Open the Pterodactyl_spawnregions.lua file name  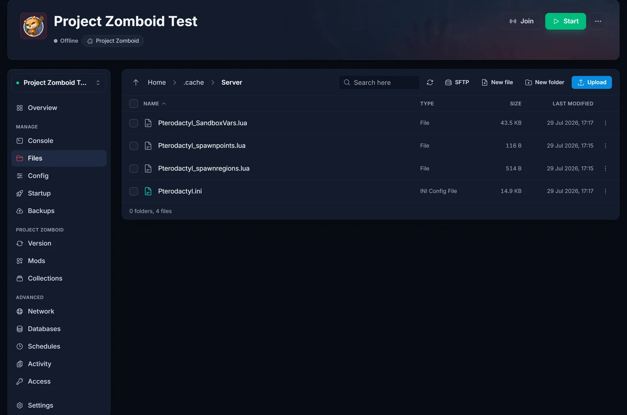pyautogui.click(x=204, y=169)
